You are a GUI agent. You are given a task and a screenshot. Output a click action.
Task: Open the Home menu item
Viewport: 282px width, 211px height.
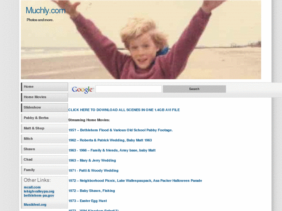[45, 87]
